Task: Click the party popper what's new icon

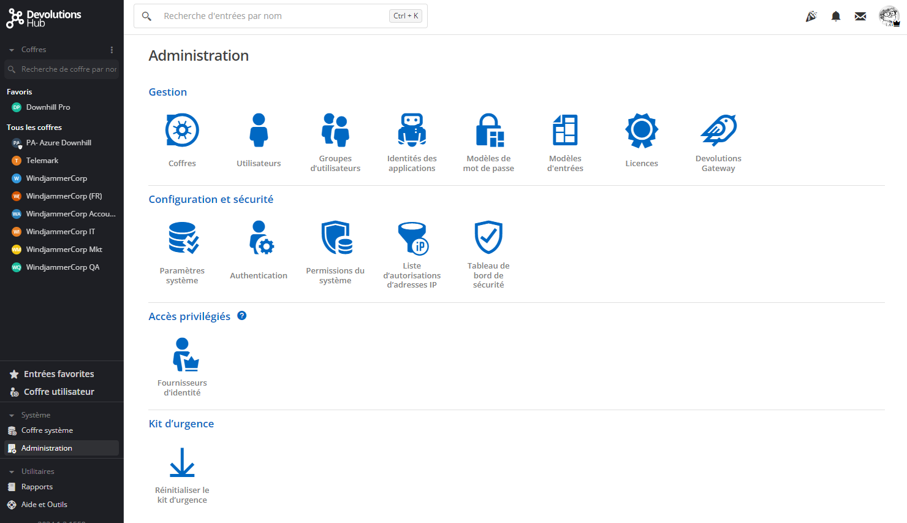Action: 811,16
